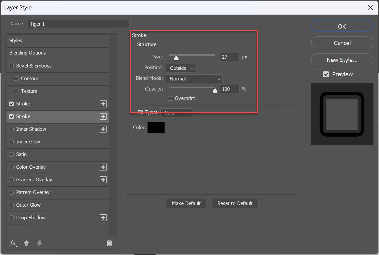Click the OK button
The width and height of the screenshot is (379, 255).
(342, 26)
